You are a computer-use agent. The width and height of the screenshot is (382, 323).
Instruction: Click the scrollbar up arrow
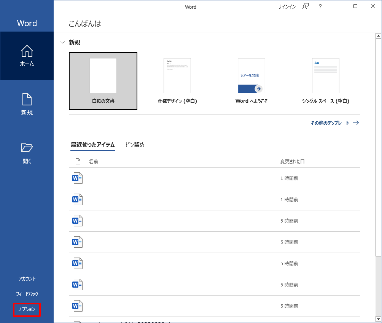click(x=378, y=36)
